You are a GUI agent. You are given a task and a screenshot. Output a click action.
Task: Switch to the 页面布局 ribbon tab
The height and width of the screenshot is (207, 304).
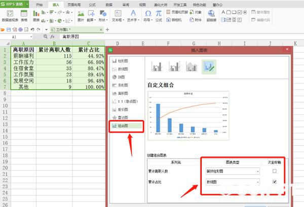(x=74, y=5)
